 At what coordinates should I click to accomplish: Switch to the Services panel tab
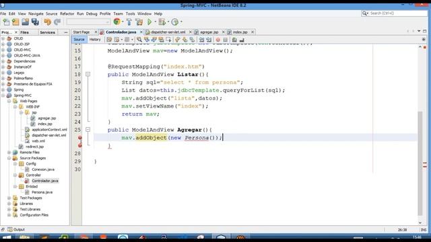47,32
